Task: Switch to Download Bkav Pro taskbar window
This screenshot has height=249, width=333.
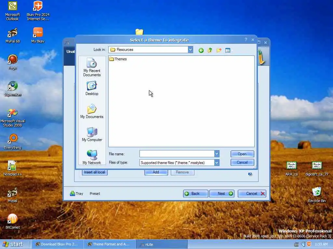Action: click(x=57, y=244)
